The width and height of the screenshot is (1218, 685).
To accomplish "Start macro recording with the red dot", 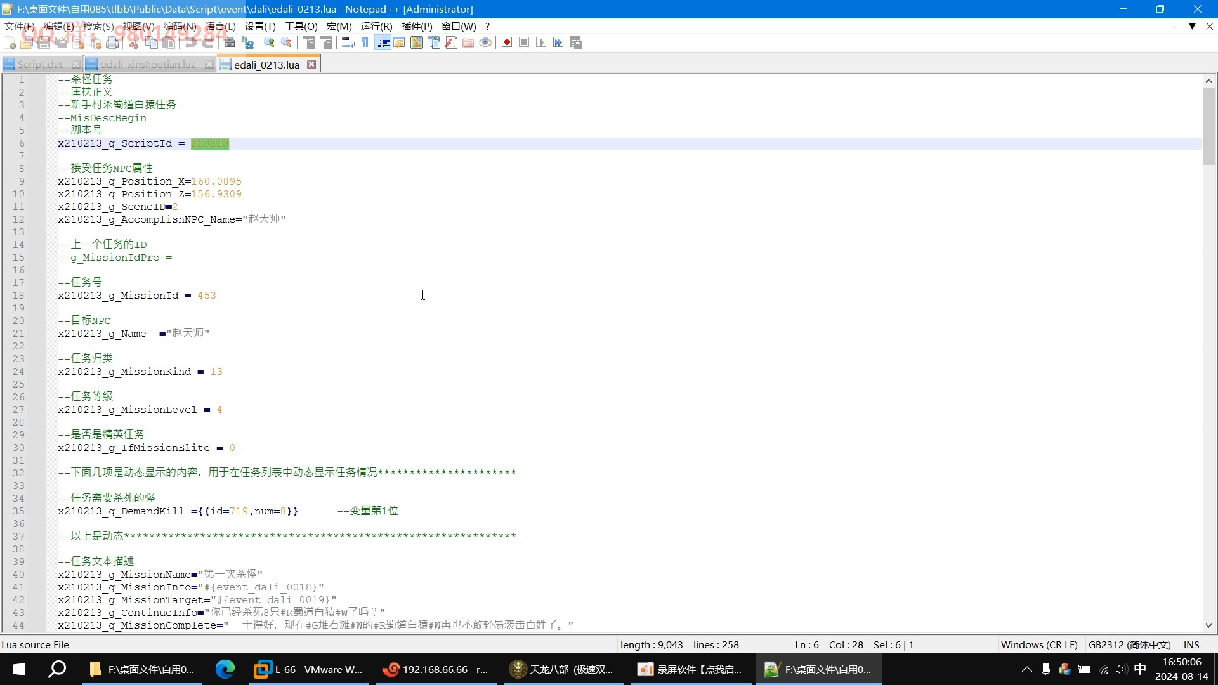I will point(507,42).
